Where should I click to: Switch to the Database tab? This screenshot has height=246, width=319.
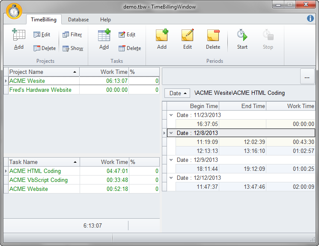pyautogui.click(x=78, y=20)
